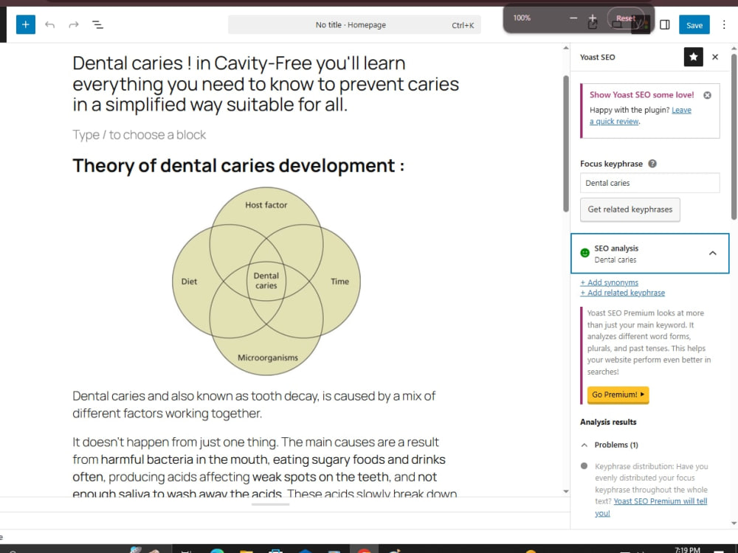
Task: Close the Yoast SEO sidebar
Action: (x=715, y=57)
